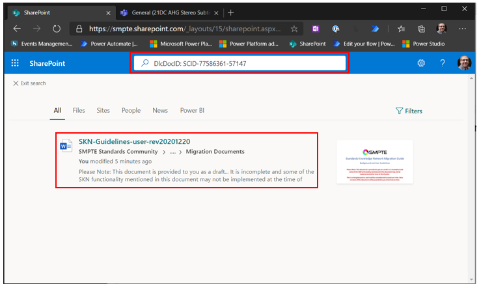Open the OneNote browser extension
The image size is (479, 288).
(x=316, y=29)
